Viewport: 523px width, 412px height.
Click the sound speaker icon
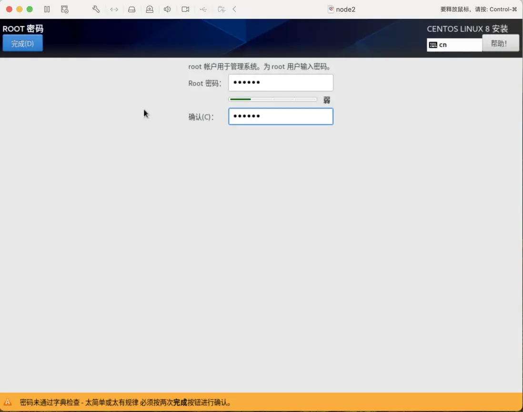click(168, 10)
